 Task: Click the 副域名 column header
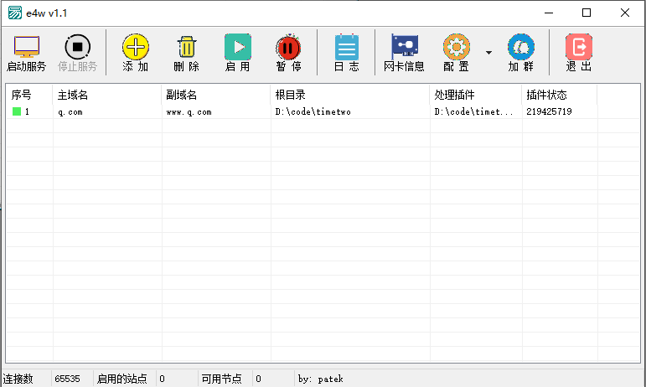tap(216, 95)
